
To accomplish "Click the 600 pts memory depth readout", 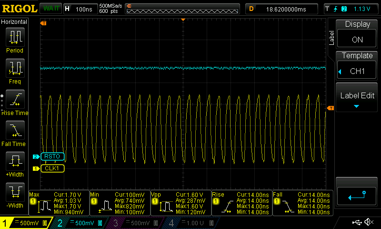I will click(109, 11).
